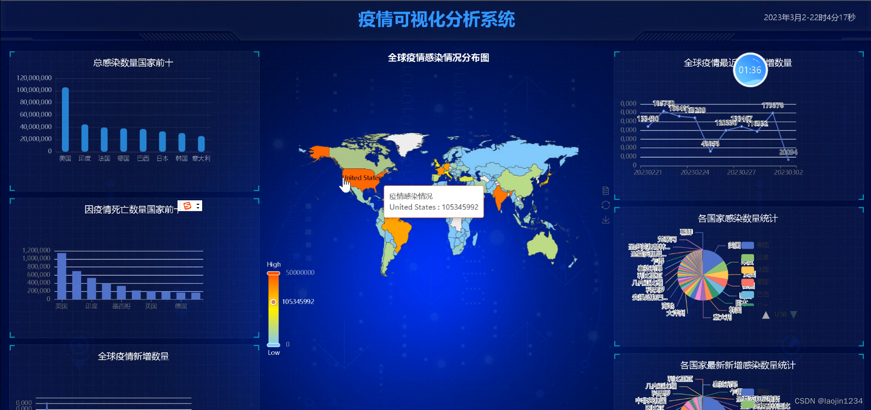
Task: Click the 法国 bar in top-ten infections chart
Action: [x=104, y=139]
